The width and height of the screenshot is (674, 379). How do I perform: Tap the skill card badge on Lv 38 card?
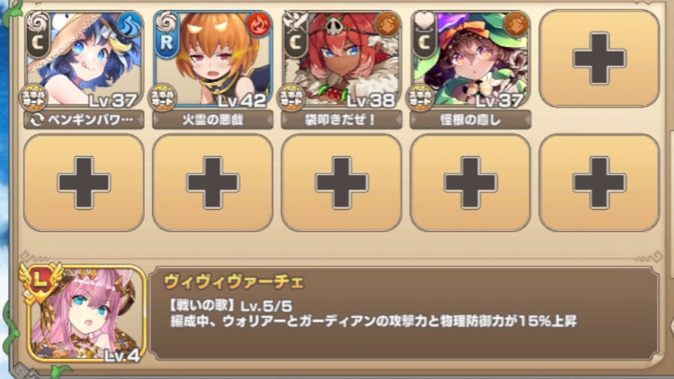click(291, 98)
